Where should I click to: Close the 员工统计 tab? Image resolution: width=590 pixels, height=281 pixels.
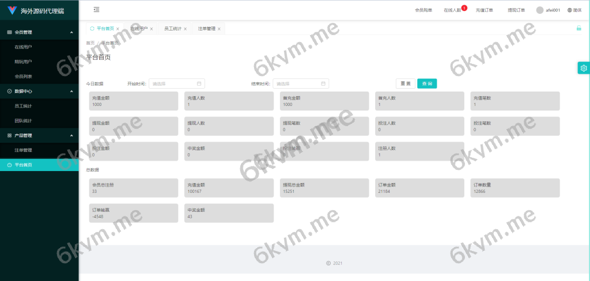coord(185,29)
